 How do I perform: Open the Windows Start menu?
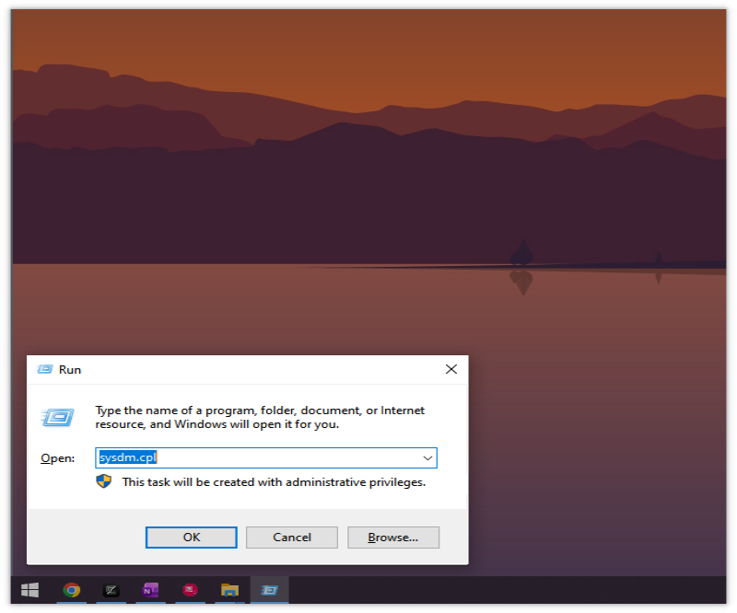30,589
